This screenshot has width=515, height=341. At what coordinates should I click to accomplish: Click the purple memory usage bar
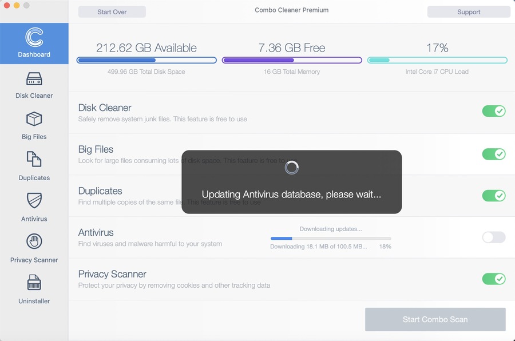pyautogui.click(x=292, y=60)
